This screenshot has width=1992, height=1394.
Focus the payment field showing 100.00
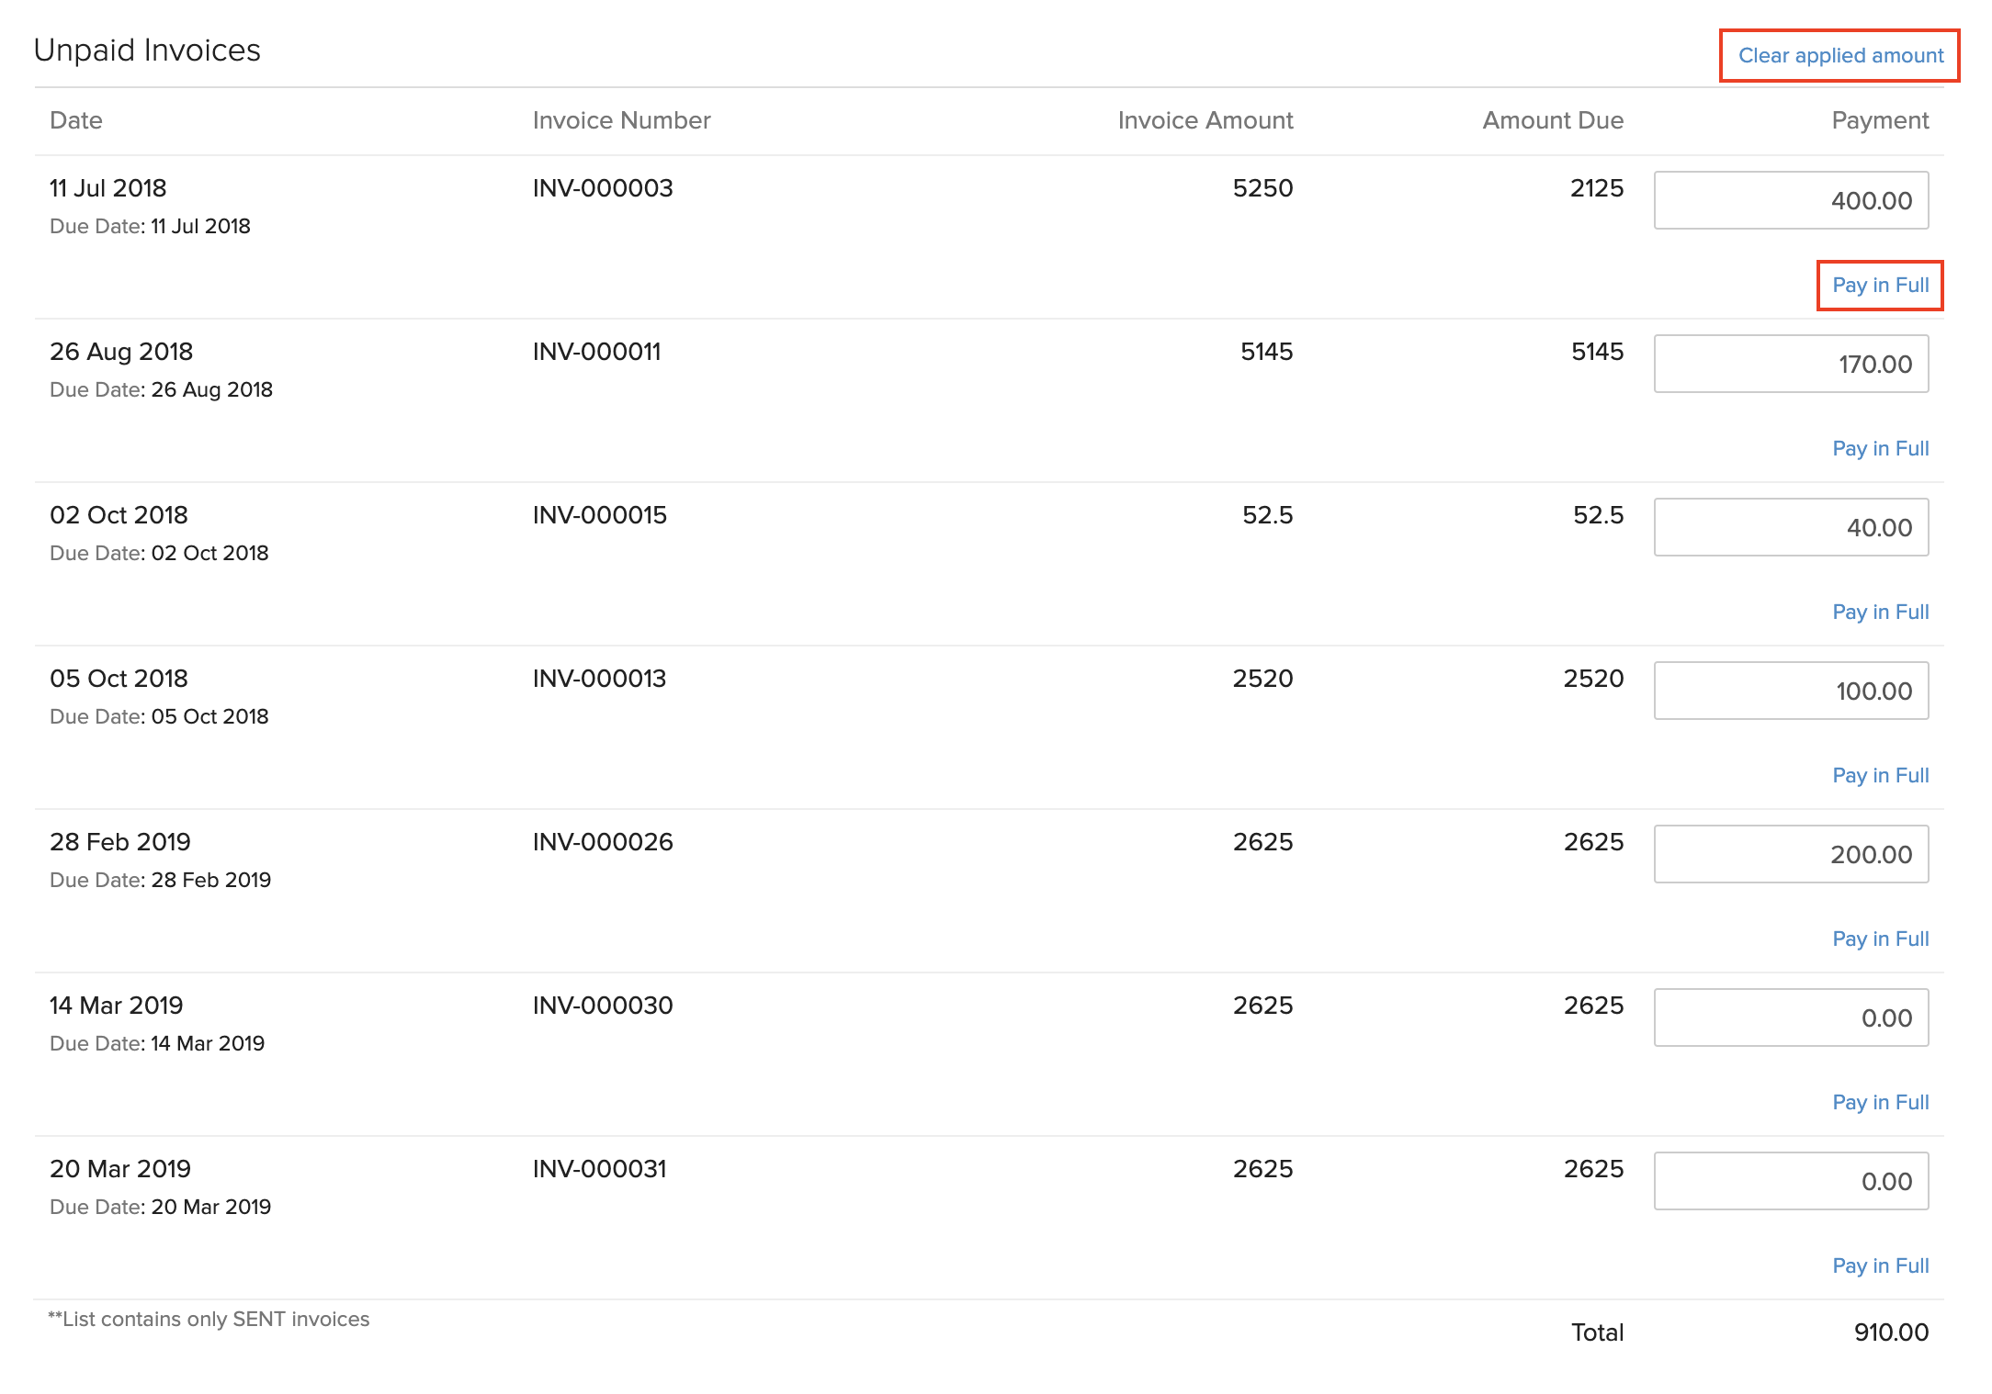click(x=1790, y=691)
